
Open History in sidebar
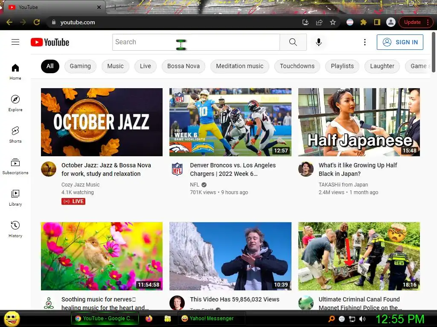(15, 229)
